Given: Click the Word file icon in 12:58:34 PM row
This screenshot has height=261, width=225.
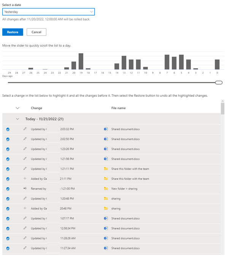Looking at the screenshot, I should pyautogui.click(x=106, y=228).
